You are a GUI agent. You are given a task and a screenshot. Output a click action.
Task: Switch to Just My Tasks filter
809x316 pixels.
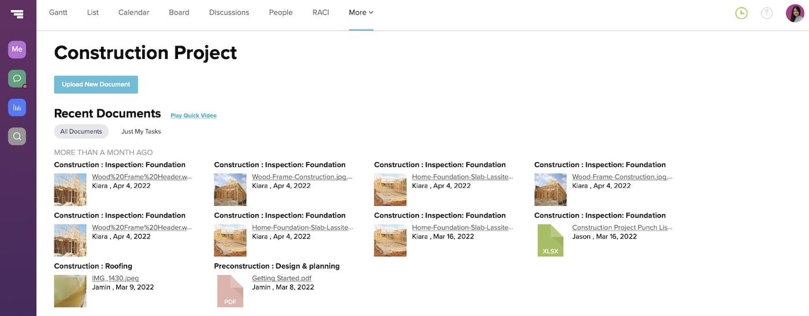(x=141, y=131)
